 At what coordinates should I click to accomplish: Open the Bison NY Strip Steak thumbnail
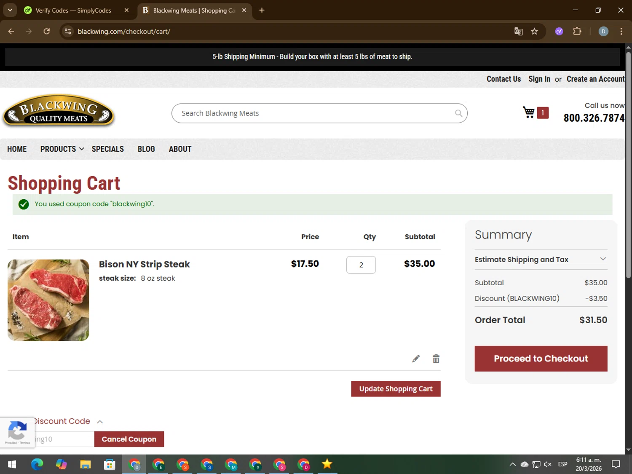(48, 300)
